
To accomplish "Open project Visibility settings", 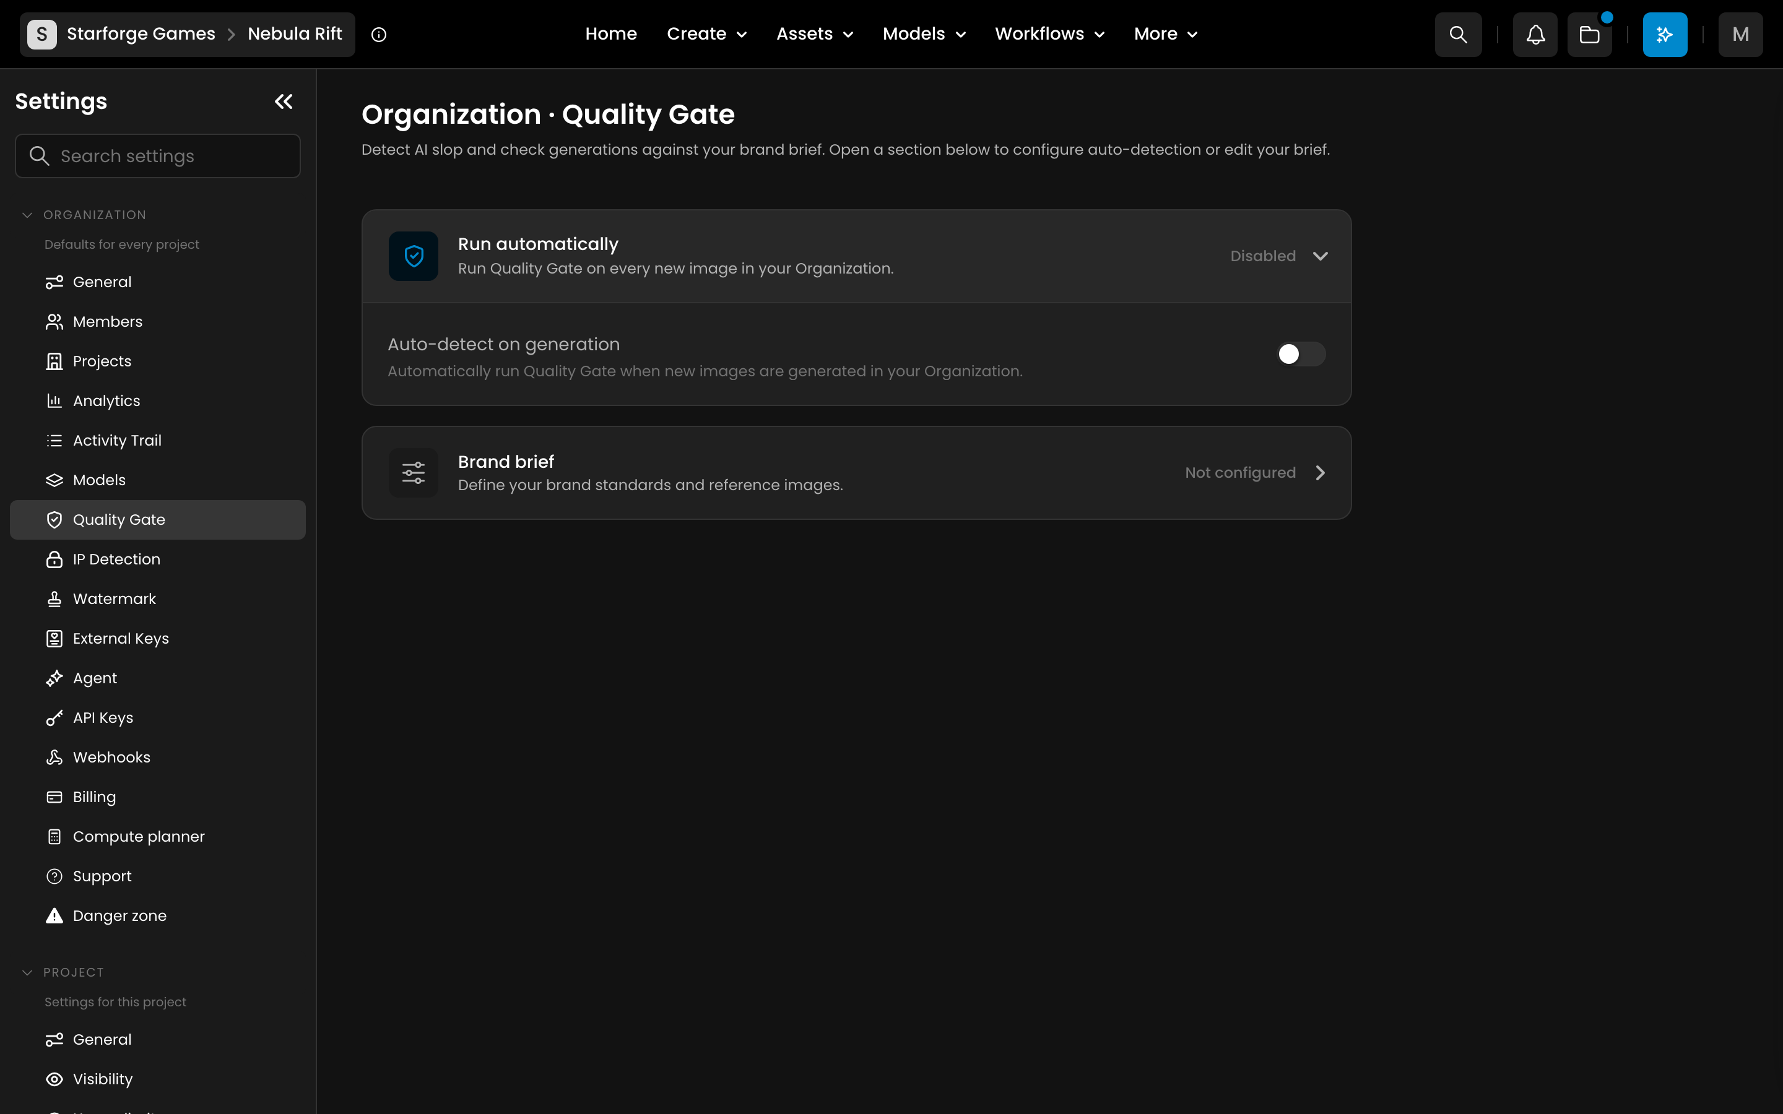I will [x=158, y=1079].
